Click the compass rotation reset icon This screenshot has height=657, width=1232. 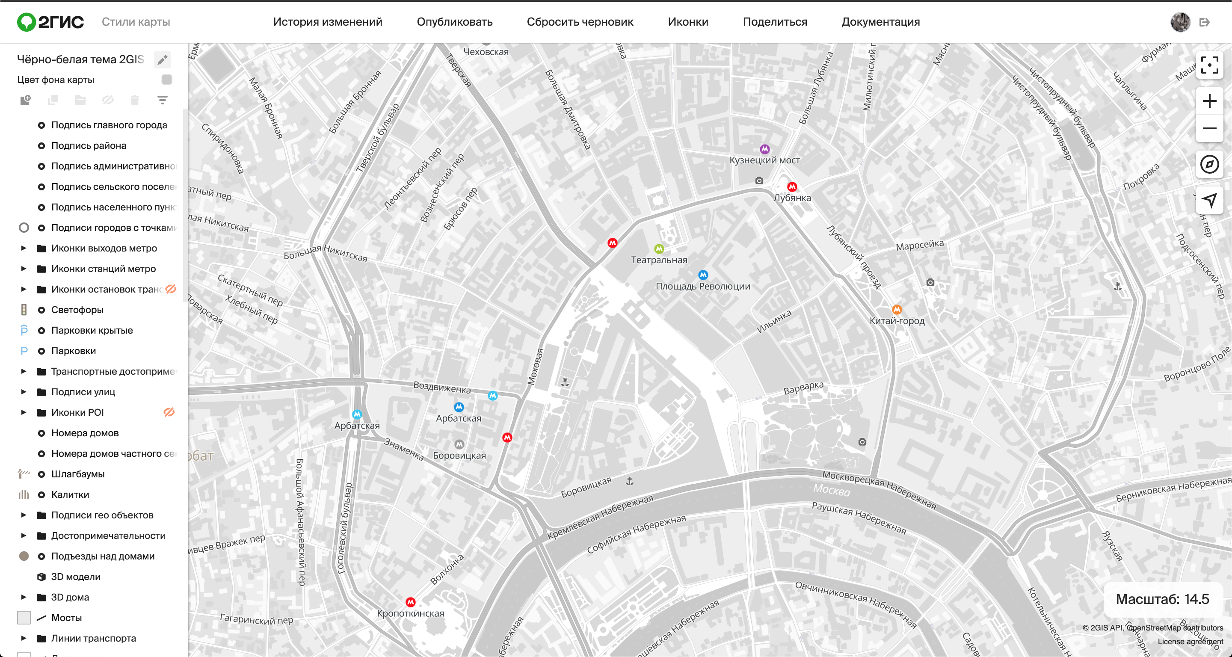click(x=1209, y=165)
